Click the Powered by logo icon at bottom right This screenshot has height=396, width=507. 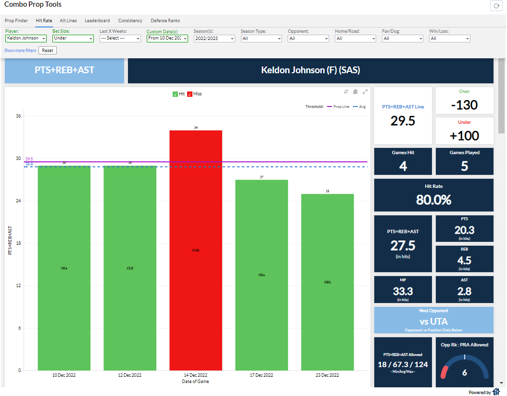click(497, 391)
